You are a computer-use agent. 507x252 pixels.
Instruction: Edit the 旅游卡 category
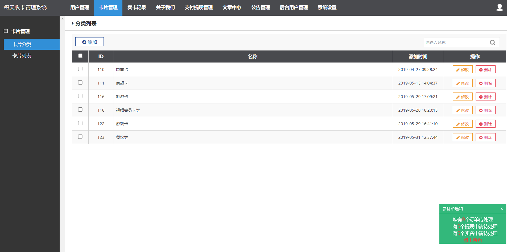click(x=462, y=97)
